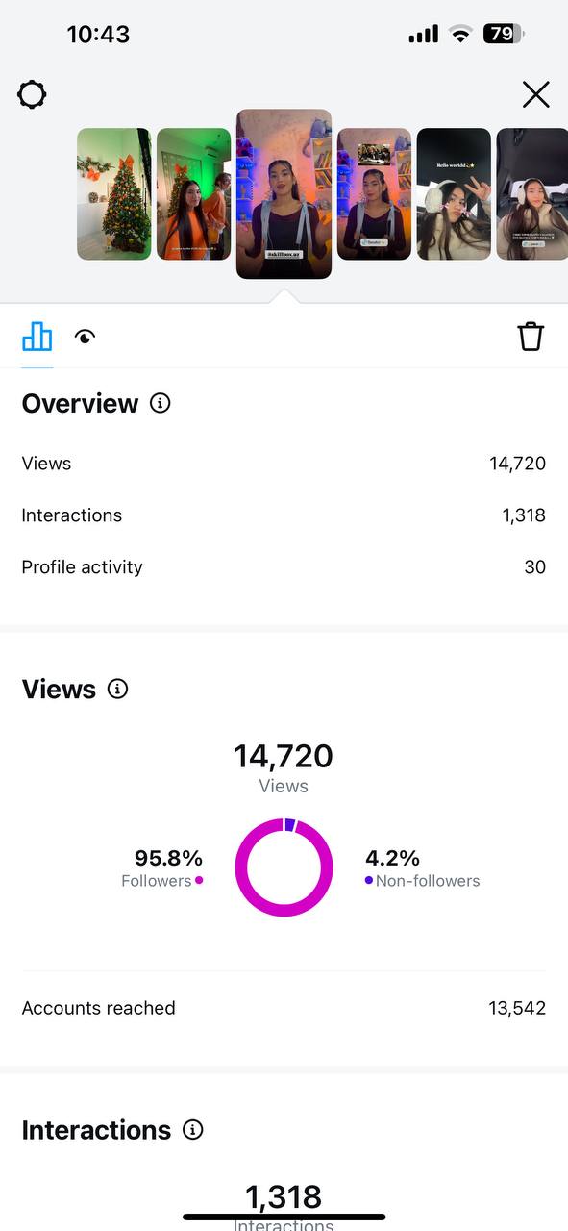Image resolution: width=568 pixels, height=1231 pixels.
Task: Tap info icon next to Interactions heading
Action: [193, 1129]
